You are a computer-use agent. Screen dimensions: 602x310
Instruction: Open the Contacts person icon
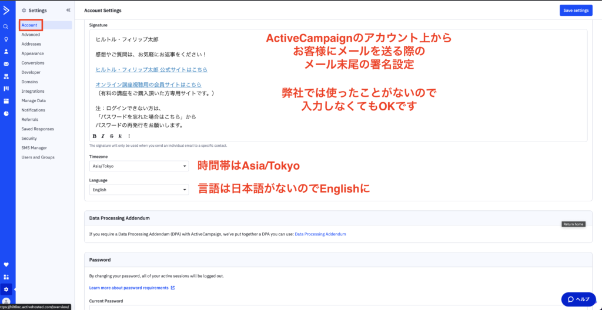[x=6, y=52]
